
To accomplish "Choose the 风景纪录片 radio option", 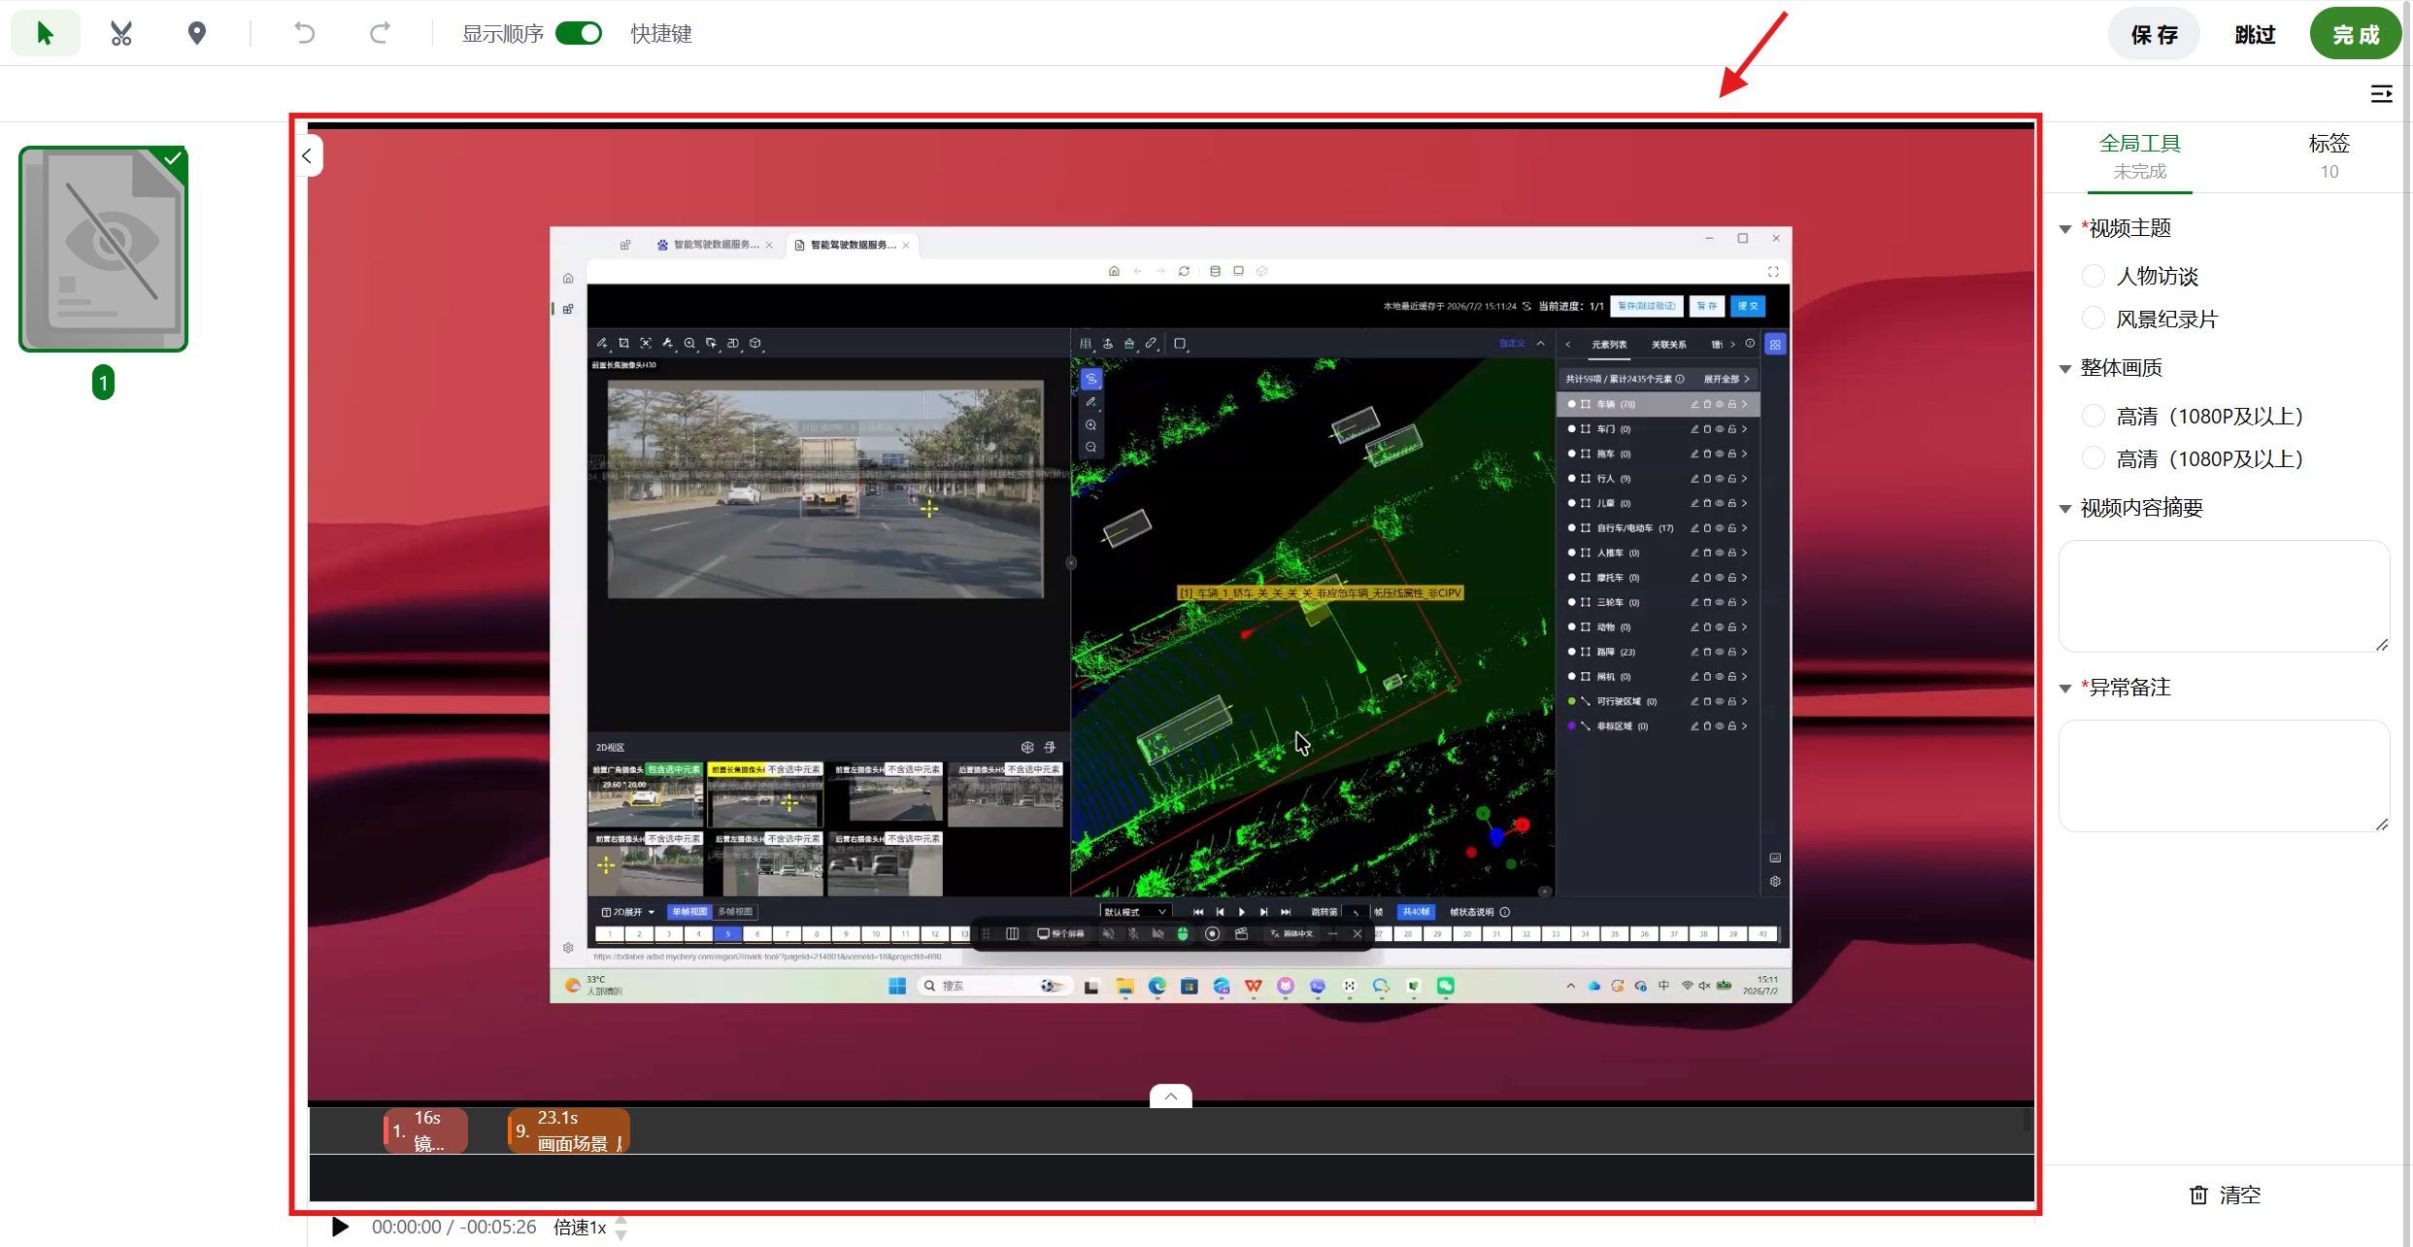I will [x=2094, y=319].
